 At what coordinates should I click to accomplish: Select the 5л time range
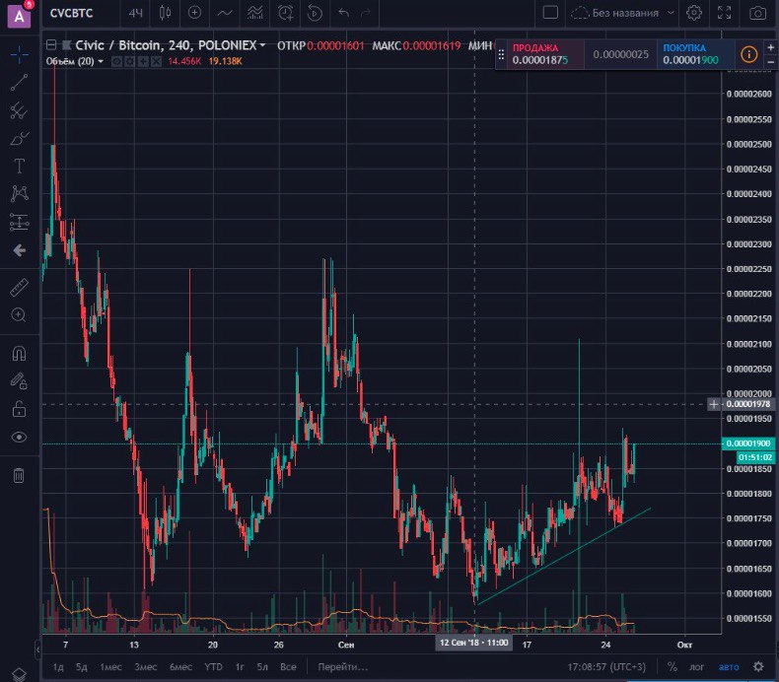click(x=262, y=666)
